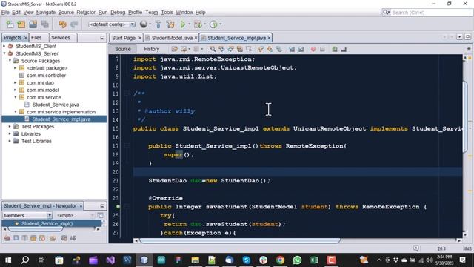Open Windows Start button on taskbar
474x267 pixels.
8,260
